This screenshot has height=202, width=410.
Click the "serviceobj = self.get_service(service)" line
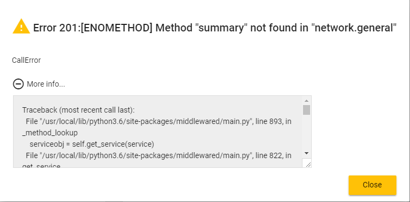(92, 144)
